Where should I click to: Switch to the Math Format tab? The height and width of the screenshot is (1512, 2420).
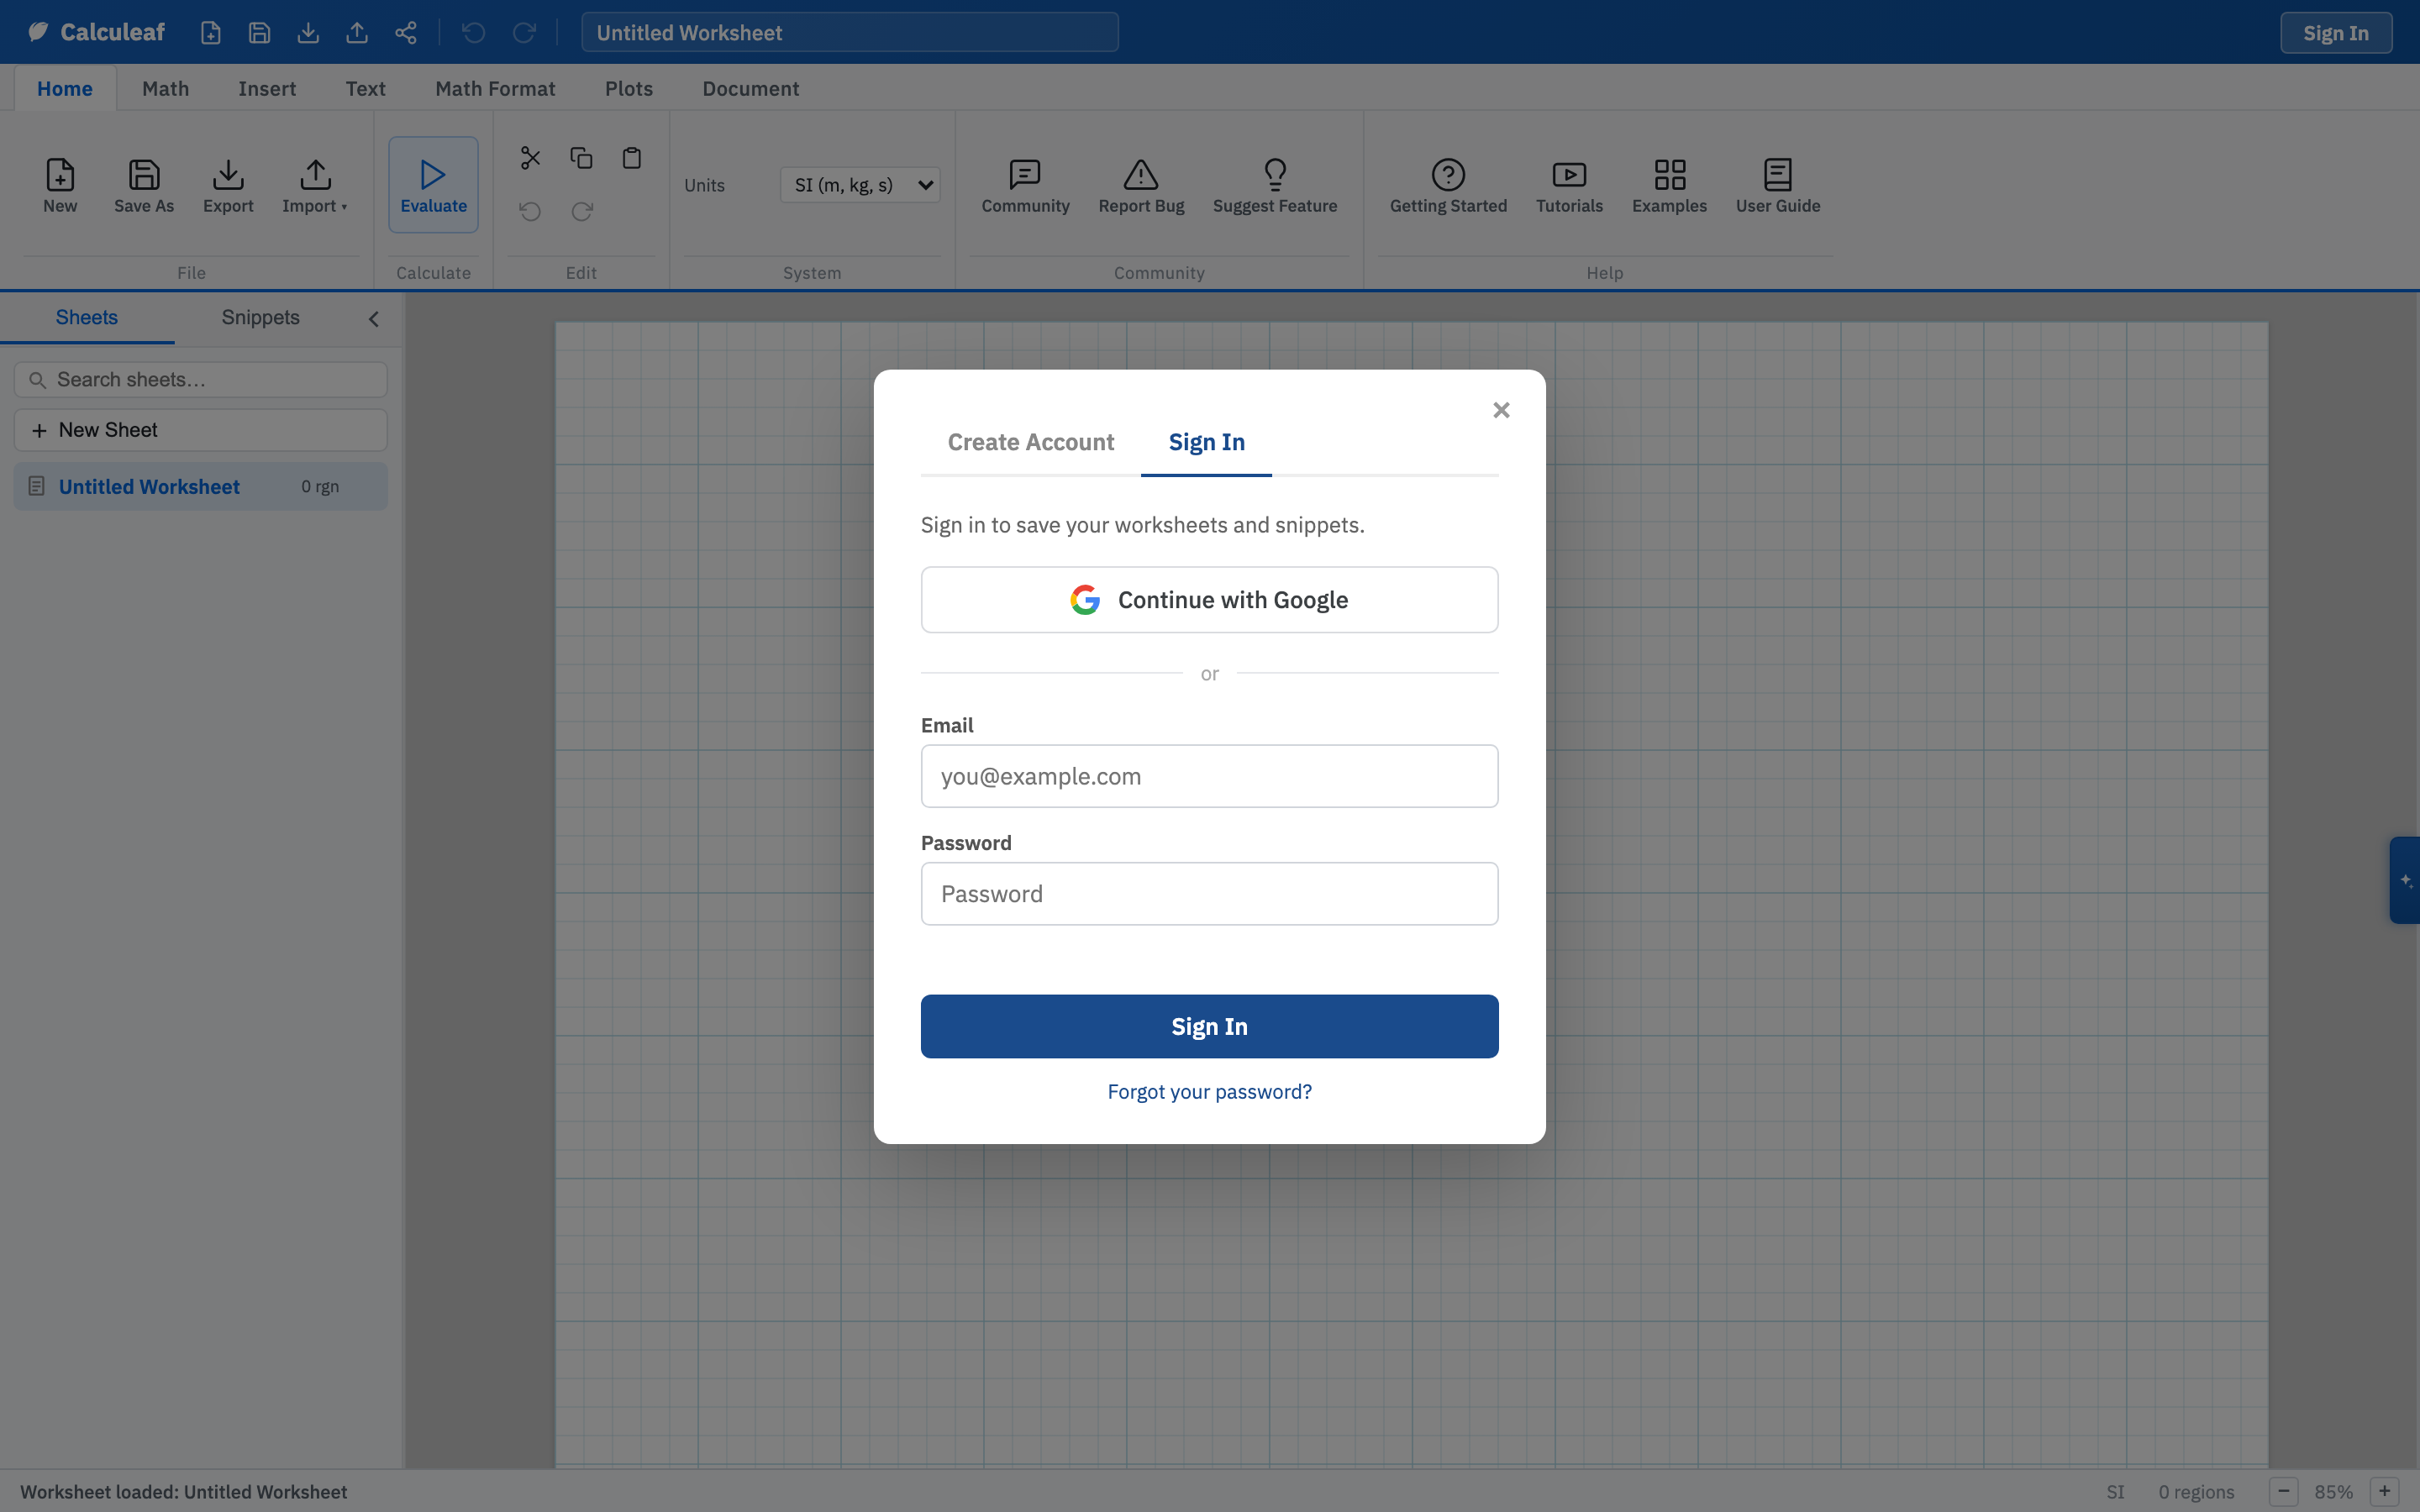(x=495, y=88)
